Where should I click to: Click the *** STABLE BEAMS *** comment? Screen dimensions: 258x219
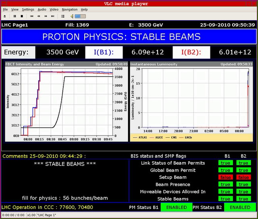[65, 164]
